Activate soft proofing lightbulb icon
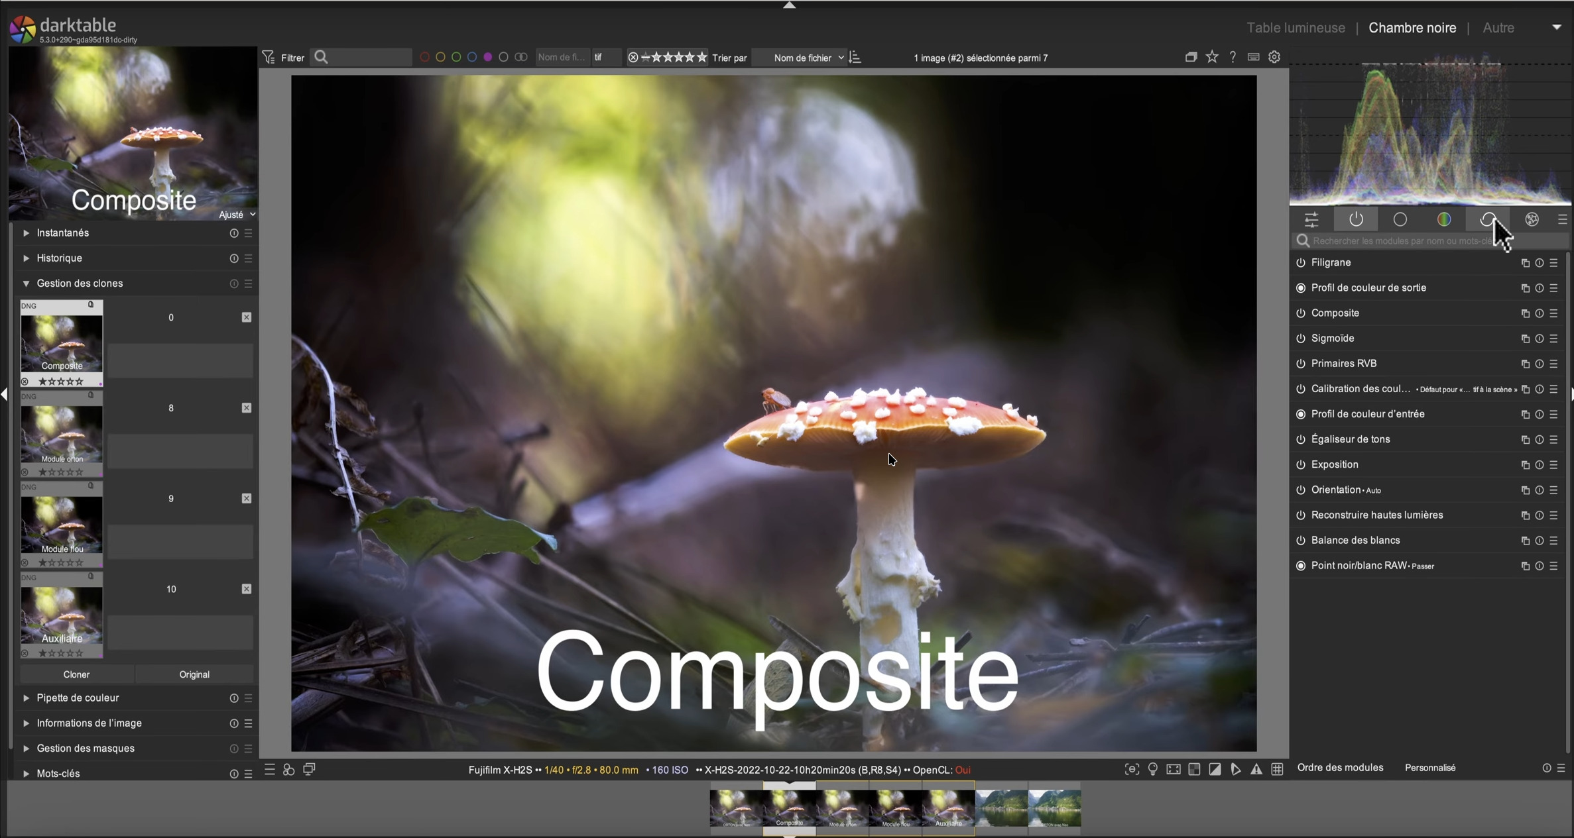1574x838 pixels. [1152, 769]
